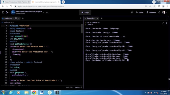Open the console pane's three-dot menu

coord(167,18)
